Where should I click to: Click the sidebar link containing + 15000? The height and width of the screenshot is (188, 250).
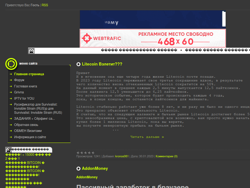point(28,157)
